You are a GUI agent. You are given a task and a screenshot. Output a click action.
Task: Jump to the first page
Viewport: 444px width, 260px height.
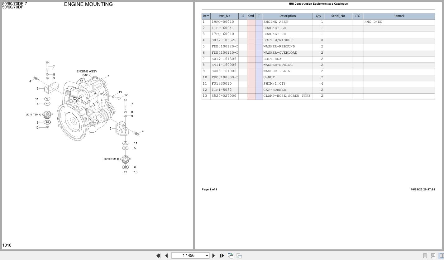pos(159,256)
